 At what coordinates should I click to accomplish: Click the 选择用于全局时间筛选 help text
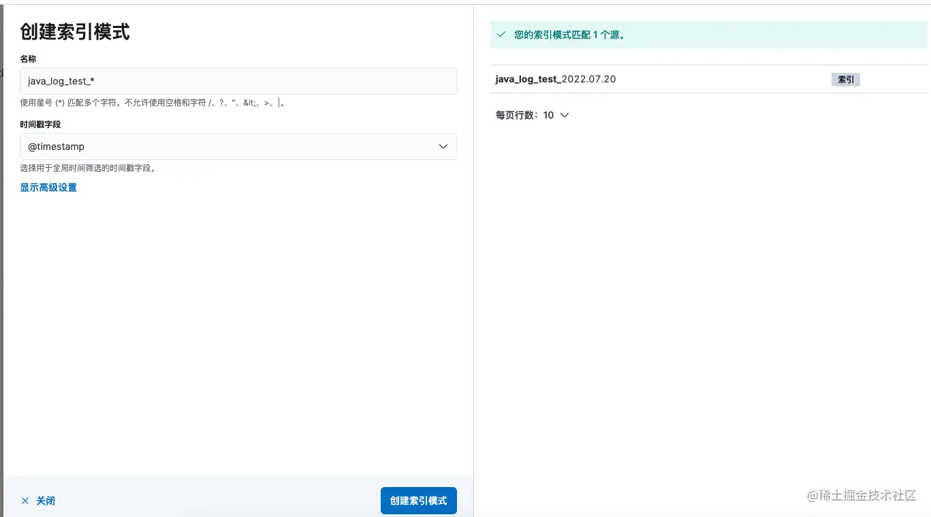coord(88,168)
